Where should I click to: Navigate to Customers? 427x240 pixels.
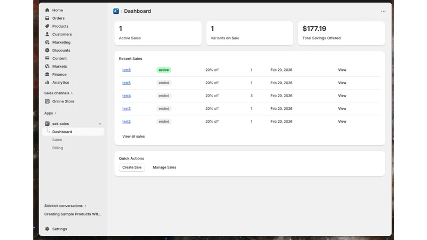point(62,34)
